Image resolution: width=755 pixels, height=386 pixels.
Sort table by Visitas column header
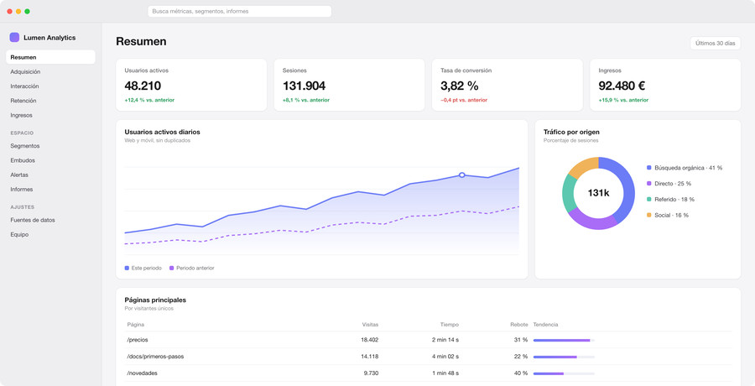click(x=370, y=325)
